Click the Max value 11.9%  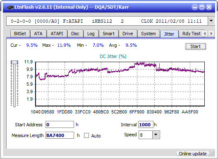[x=64, y=45]
